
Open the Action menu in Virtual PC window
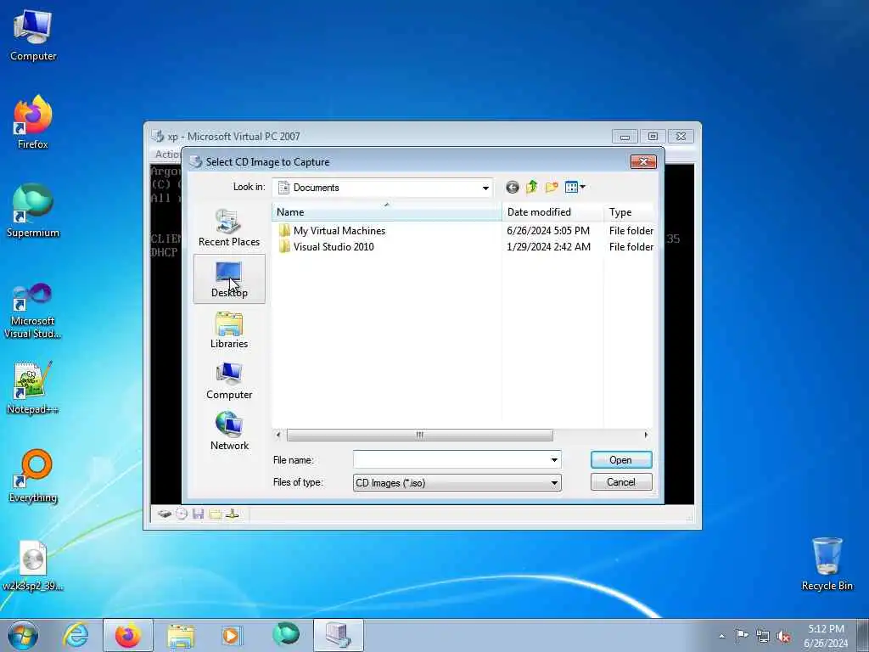pyautogui.click(x=167, y=155)
